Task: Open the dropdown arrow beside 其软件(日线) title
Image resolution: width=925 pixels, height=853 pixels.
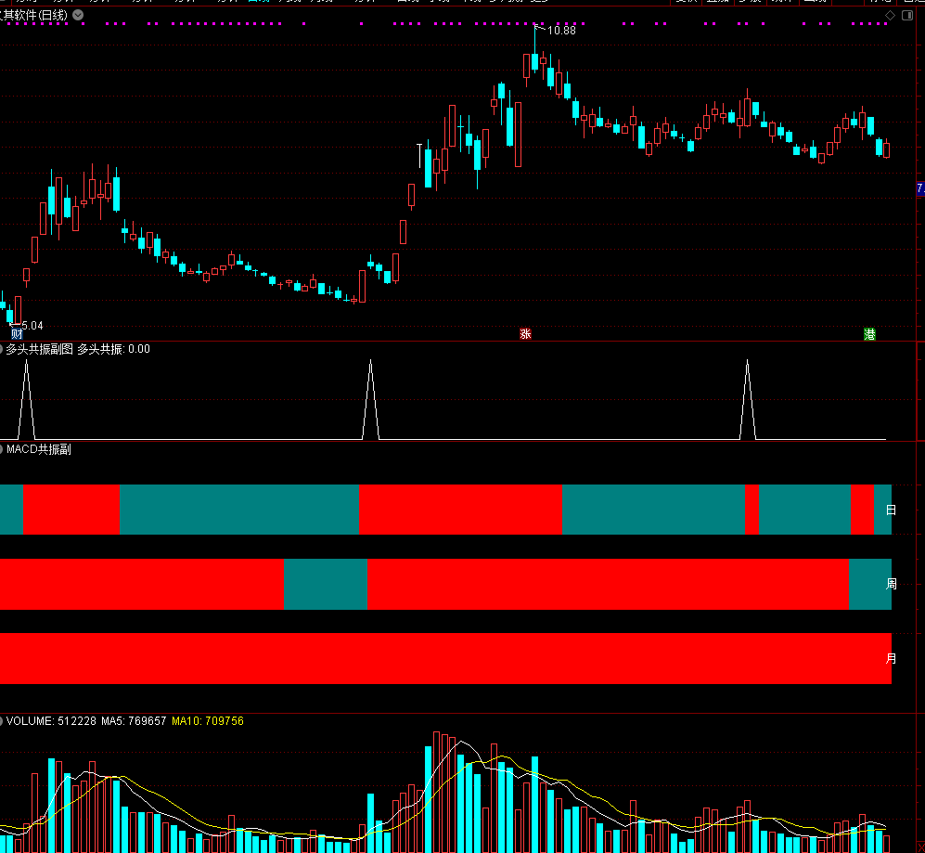Action: 78,16
